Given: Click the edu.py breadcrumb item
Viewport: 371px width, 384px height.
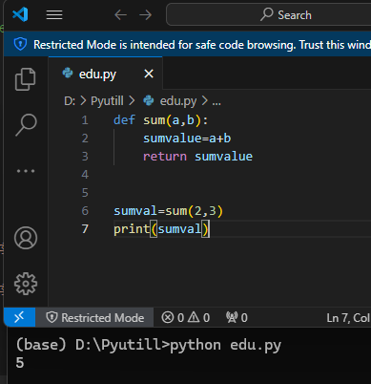Looking at the screenshot, I should point(178,101).
